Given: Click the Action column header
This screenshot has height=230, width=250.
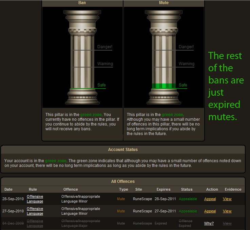Looking at the screenshot, I should point(212,189).
